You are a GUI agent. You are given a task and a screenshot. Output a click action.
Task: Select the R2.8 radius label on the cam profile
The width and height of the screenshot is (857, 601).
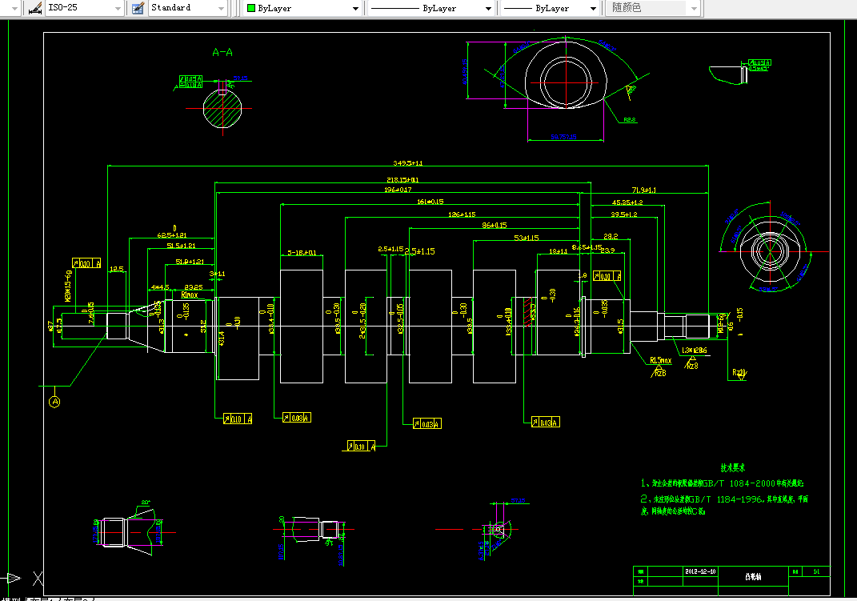(x=629, y=120)
